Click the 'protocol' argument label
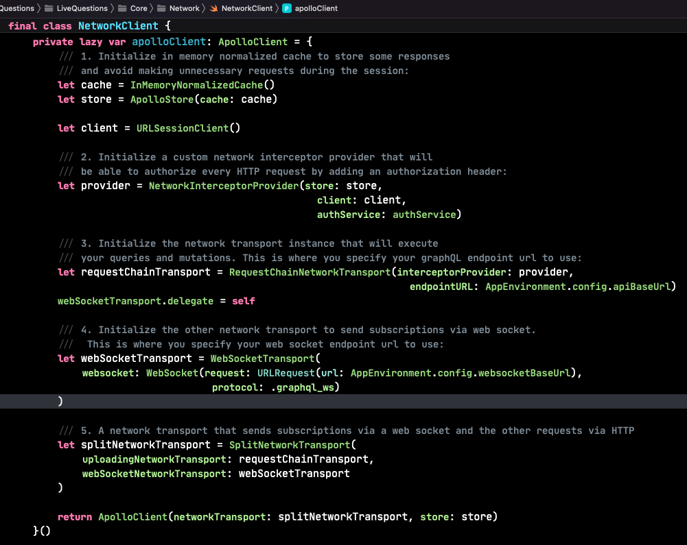Screen dimensions: 687x545 235,387
